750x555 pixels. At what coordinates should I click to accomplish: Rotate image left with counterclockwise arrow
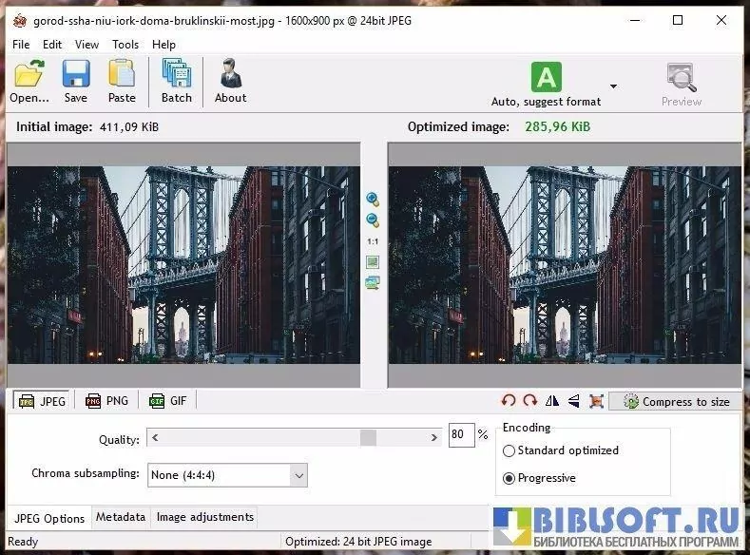click(509, 401)
